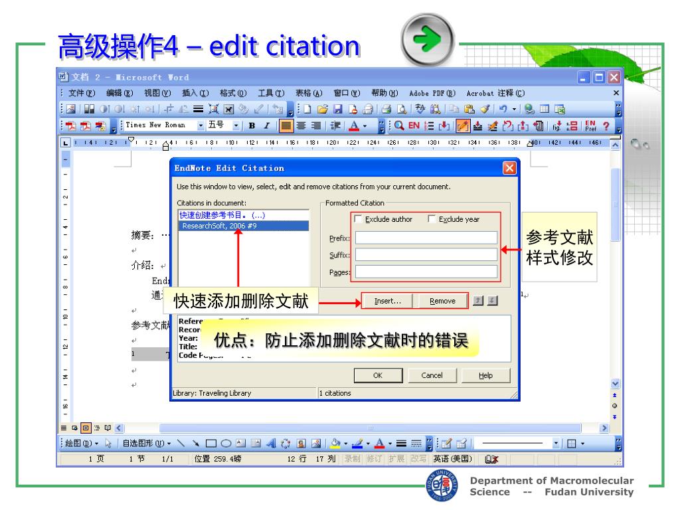Image resolution: width=680 pixels, height=510 pixels.
Task: Toggle Bold formatting button
Action: click(x=252, y=126)
